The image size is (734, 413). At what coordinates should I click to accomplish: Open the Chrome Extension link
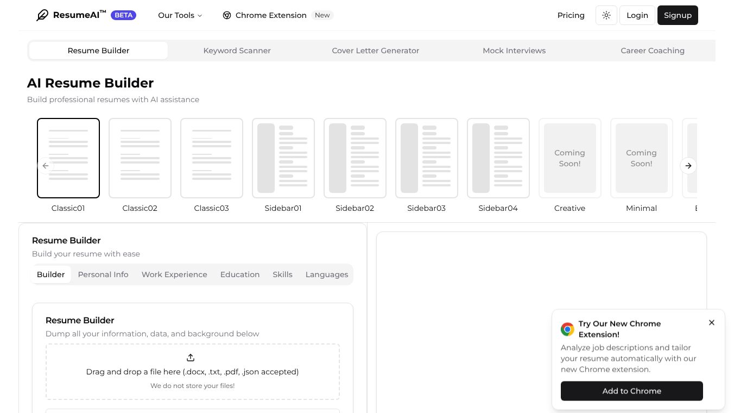pos(271,15)
